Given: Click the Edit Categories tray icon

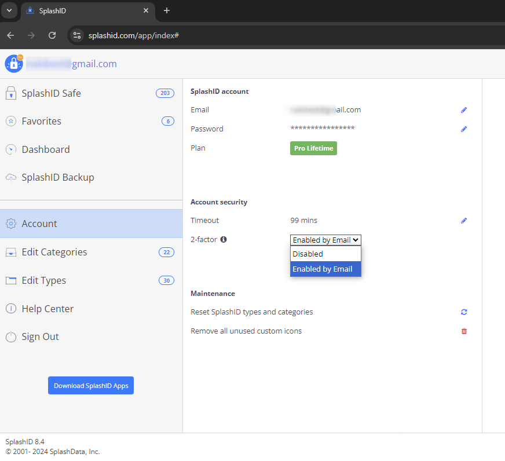Looking at the screenshot, I should click(11, 253).
